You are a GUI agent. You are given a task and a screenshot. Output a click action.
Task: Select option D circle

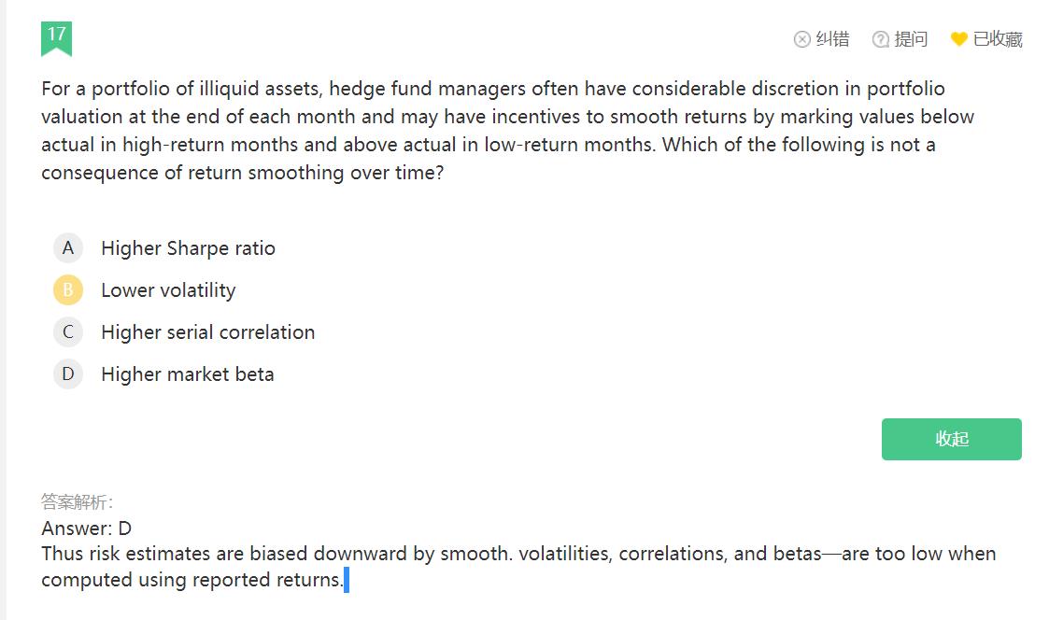68,374
